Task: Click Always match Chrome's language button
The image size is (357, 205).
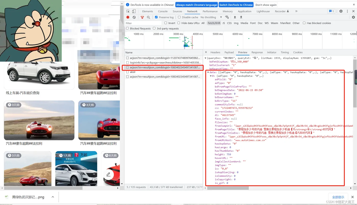Action: click(196, 5)
